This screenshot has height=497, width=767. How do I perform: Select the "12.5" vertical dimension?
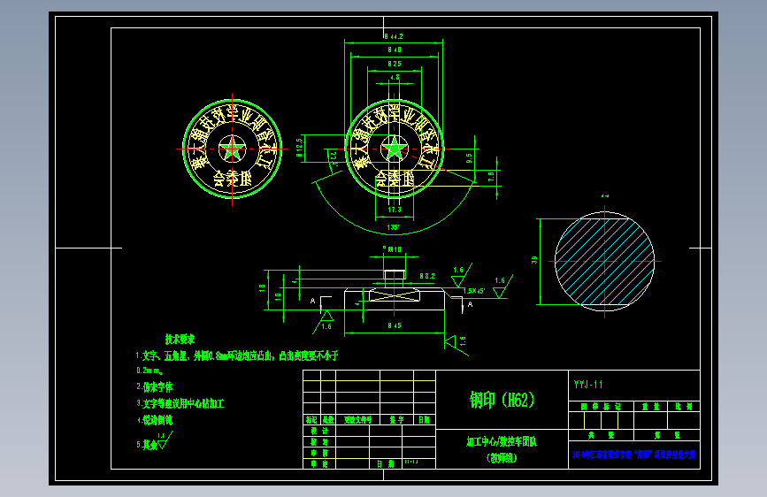click(x=299, y=148)
